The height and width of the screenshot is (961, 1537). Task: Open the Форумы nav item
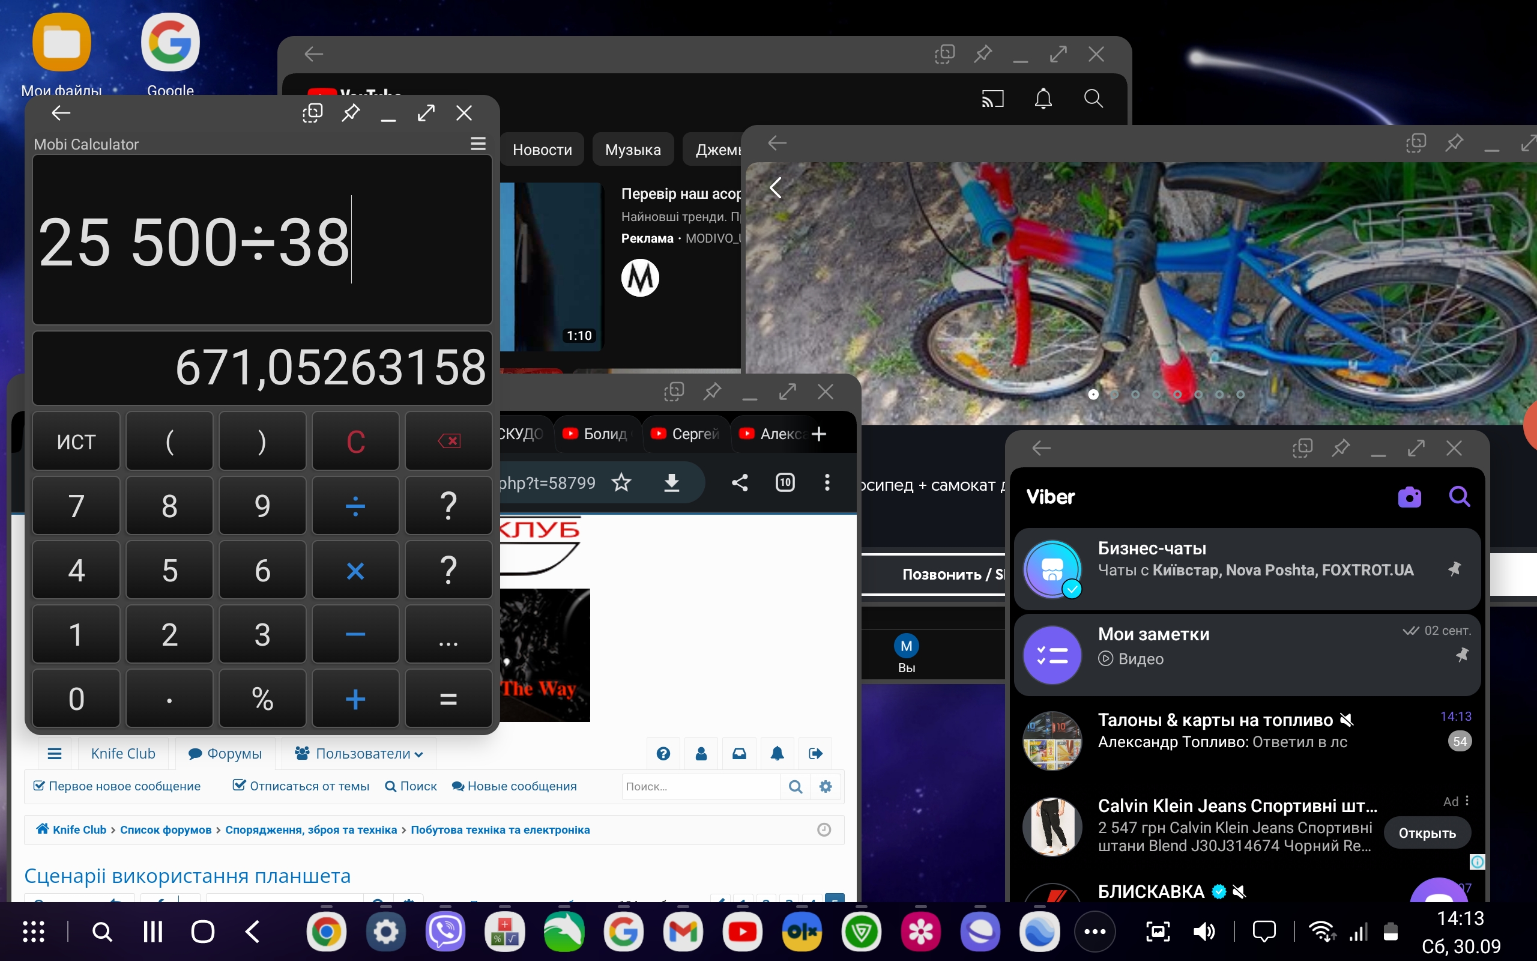coord(226,753)
